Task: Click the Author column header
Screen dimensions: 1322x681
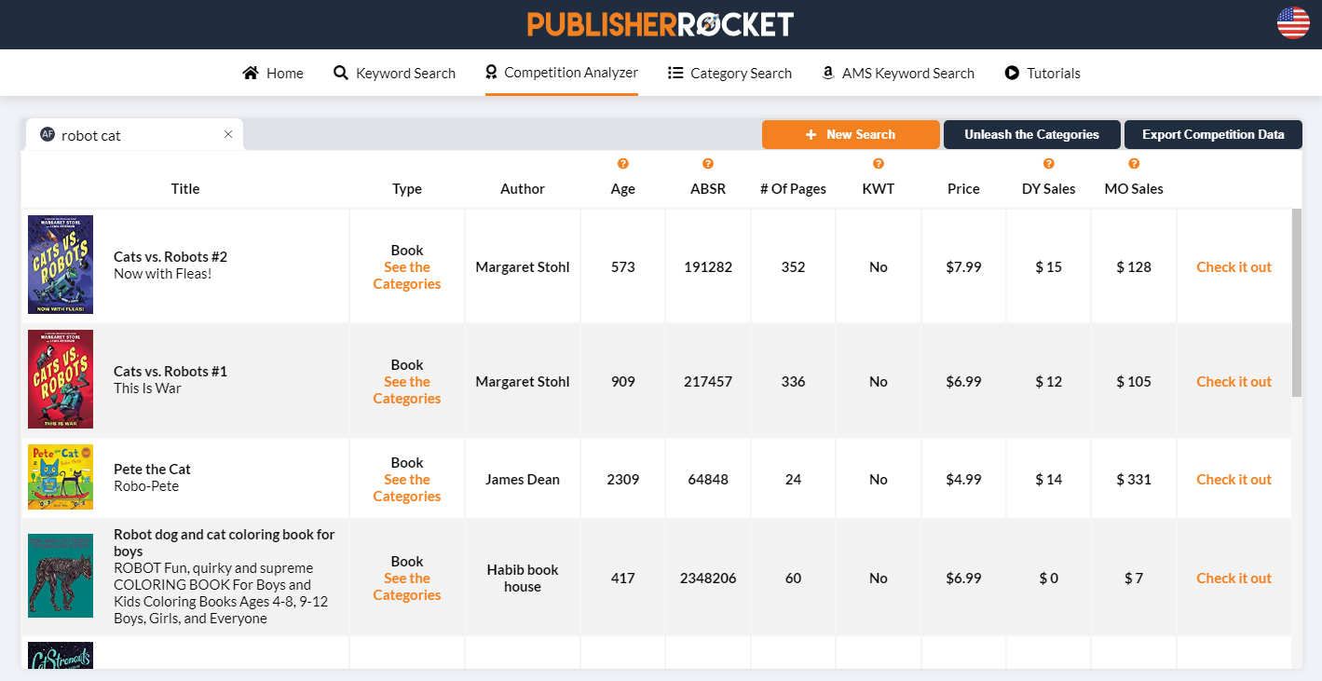Action: click(523, 188)
